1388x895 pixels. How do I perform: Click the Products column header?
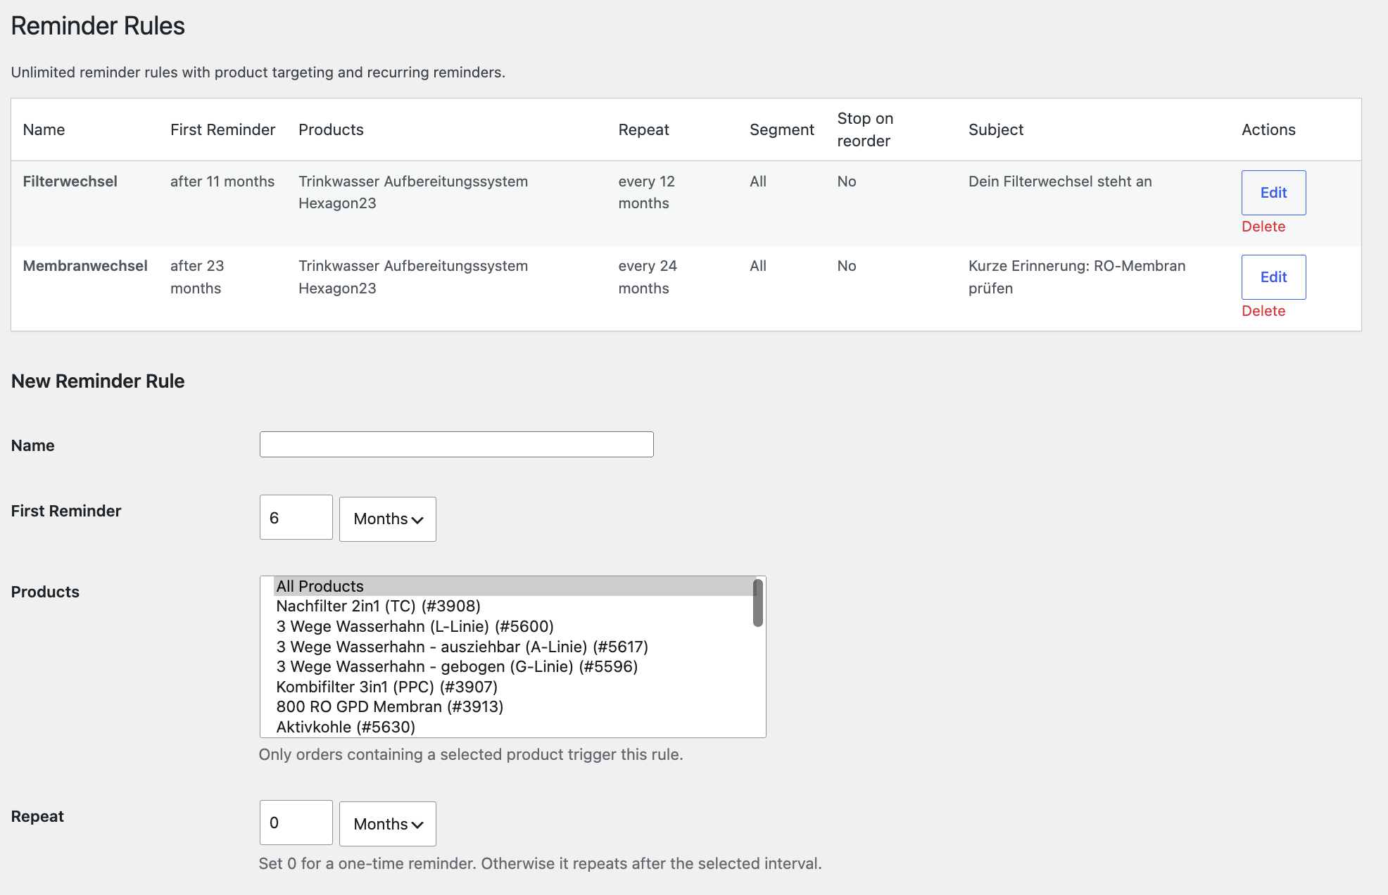tap(331, 129)
